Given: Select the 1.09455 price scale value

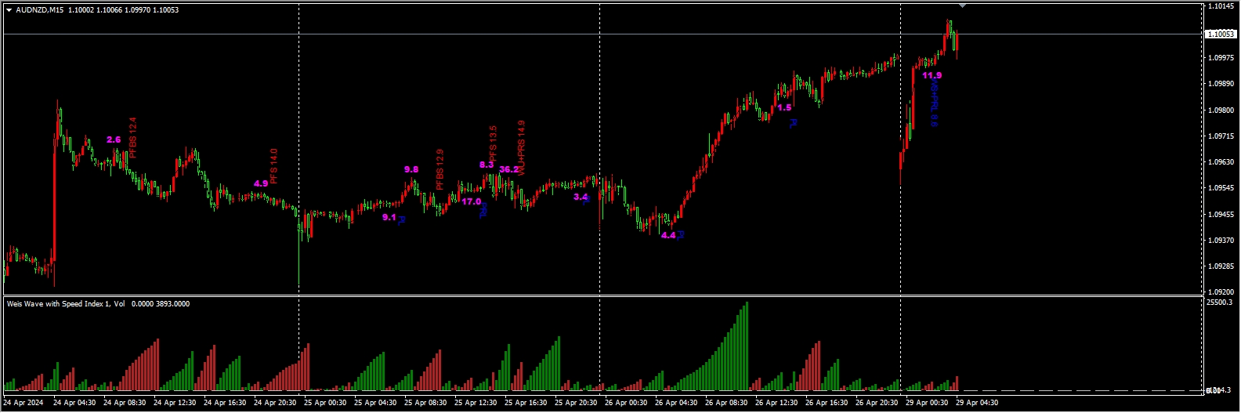Looking at the screenshot, I should tap(1221, 215).
